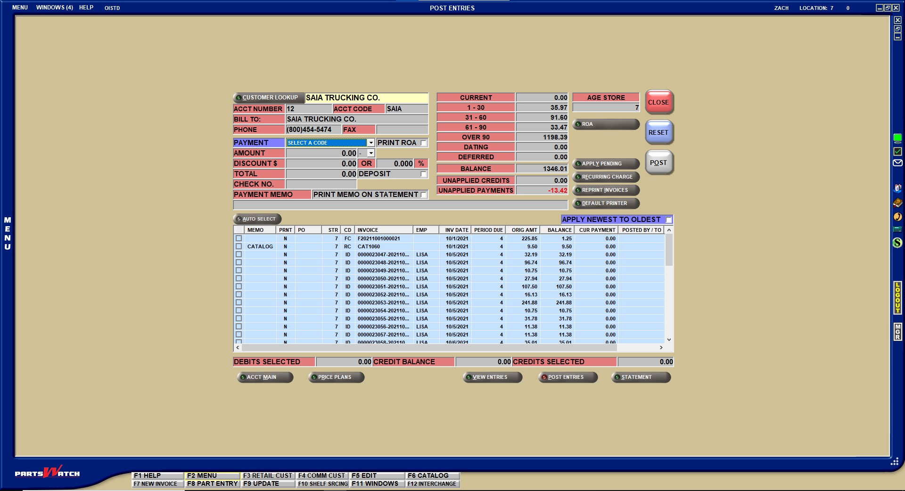Open the payment SELECT A CODE dropdown

(370, 143)
